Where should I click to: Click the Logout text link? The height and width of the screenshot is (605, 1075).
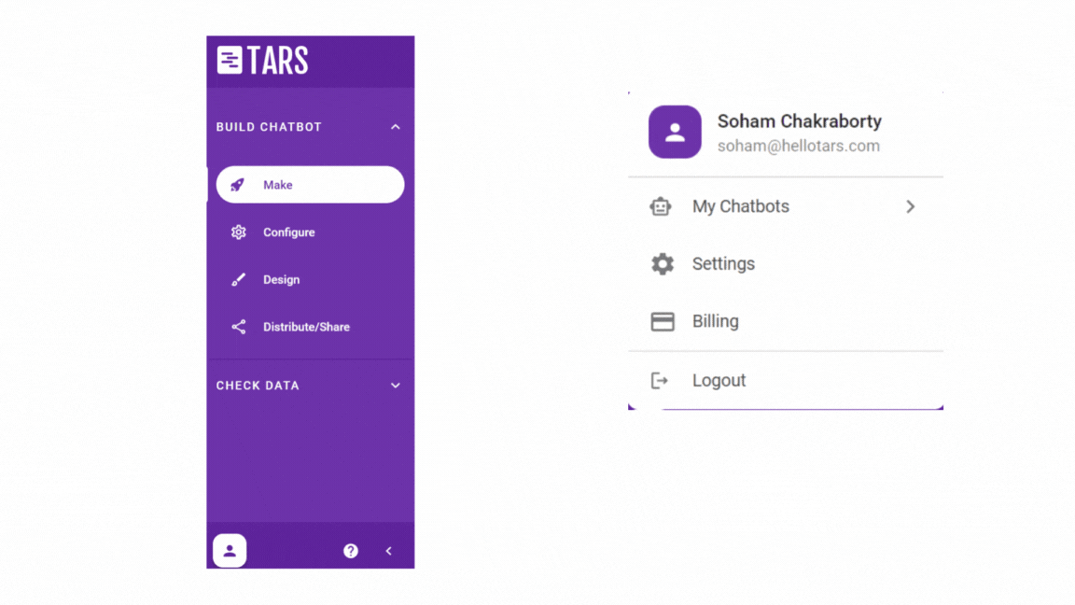[719, 380]
